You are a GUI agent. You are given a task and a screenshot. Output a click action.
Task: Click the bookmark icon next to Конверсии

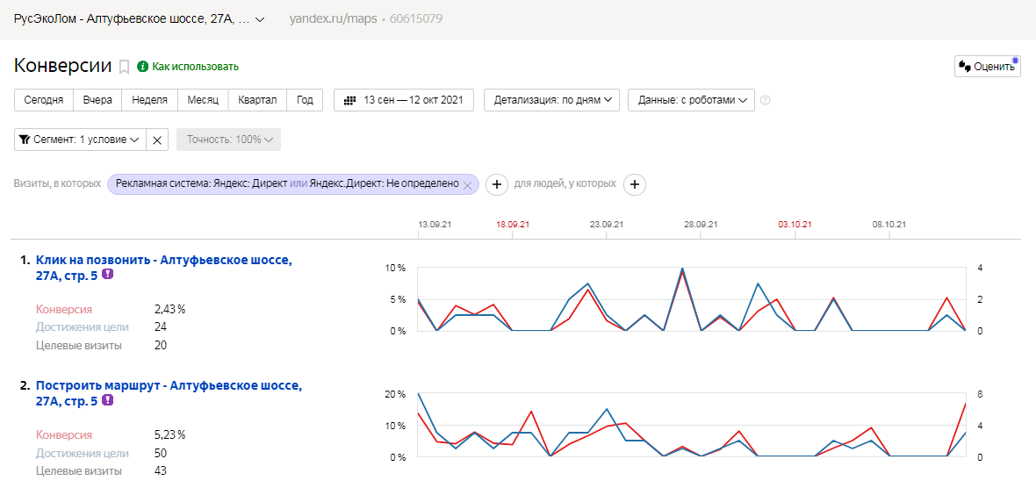pyautogui.click(x=125, y=66)
